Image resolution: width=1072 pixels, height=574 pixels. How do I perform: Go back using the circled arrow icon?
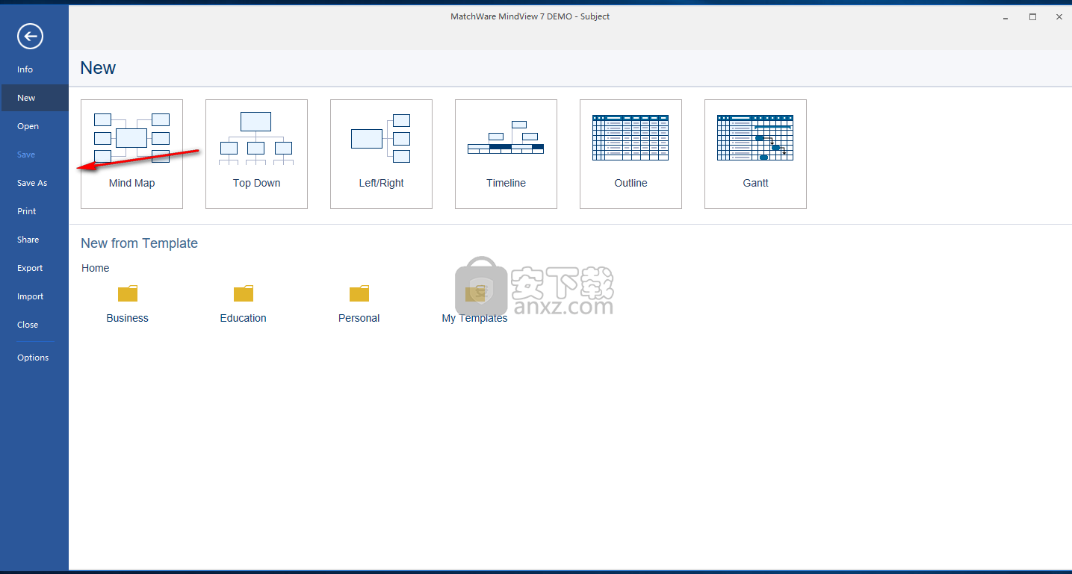31,36
